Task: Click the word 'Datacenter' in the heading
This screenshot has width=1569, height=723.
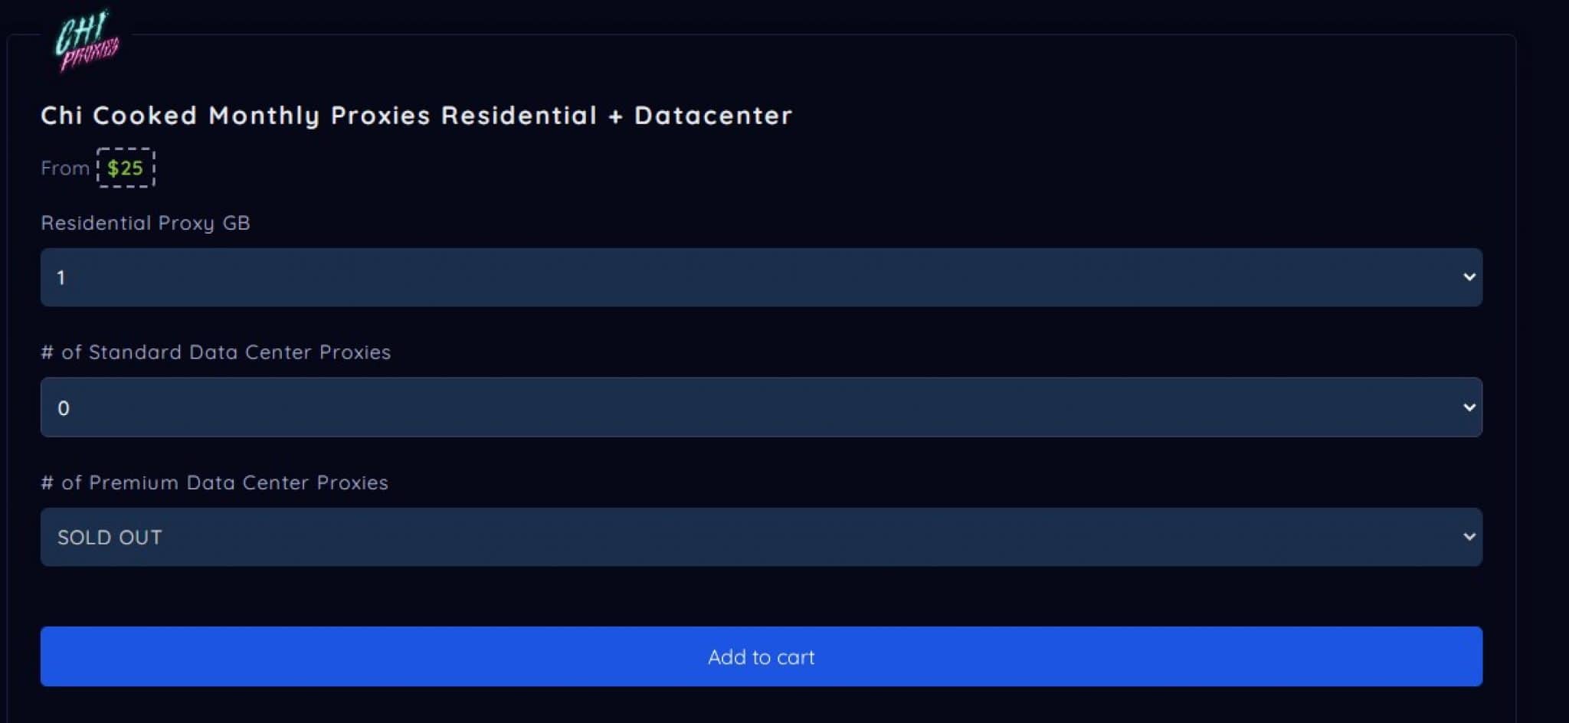Action: pos(713,115)
